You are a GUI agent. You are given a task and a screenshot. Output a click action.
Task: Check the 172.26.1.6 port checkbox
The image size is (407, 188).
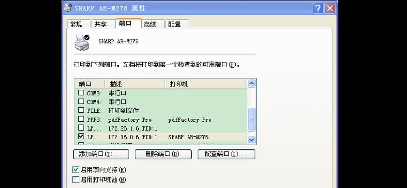81,128
